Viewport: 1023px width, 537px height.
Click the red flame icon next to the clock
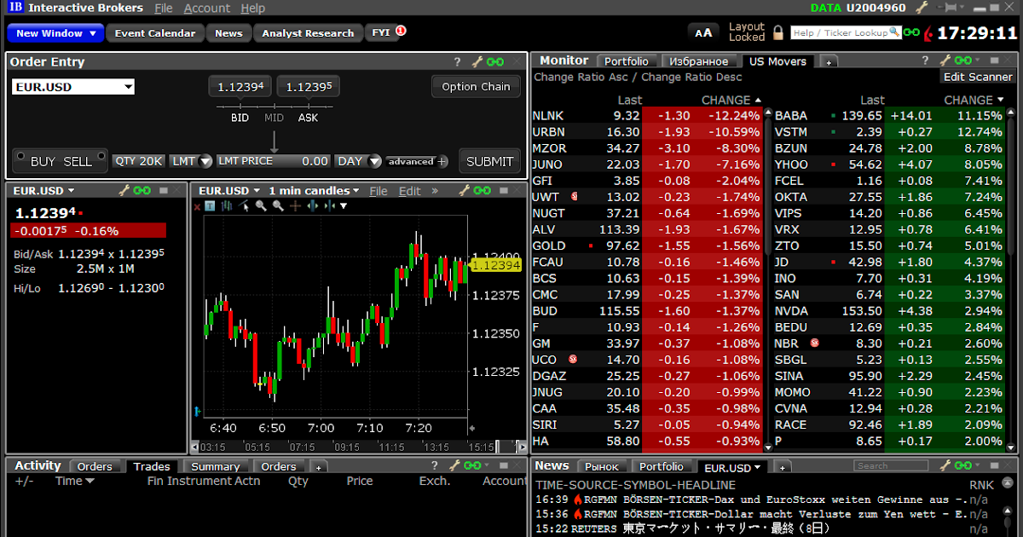[928, 34]
